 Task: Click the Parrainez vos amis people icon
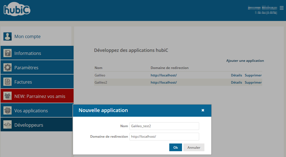[x=7, y=96]
